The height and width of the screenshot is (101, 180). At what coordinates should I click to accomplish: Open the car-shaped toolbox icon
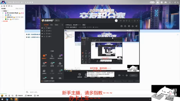pyautogui.click(x=60, y=64)
